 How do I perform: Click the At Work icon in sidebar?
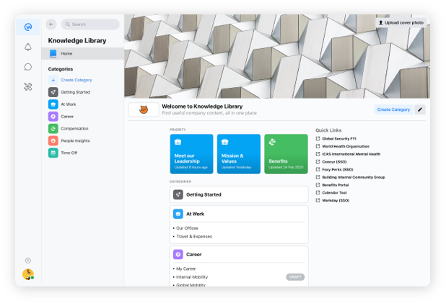(53, 104)
